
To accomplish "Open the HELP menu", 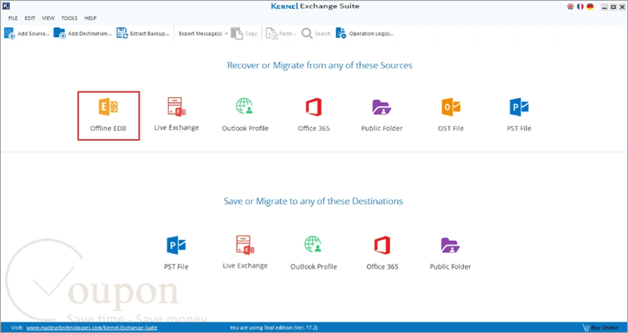I will tap(91, 18).
